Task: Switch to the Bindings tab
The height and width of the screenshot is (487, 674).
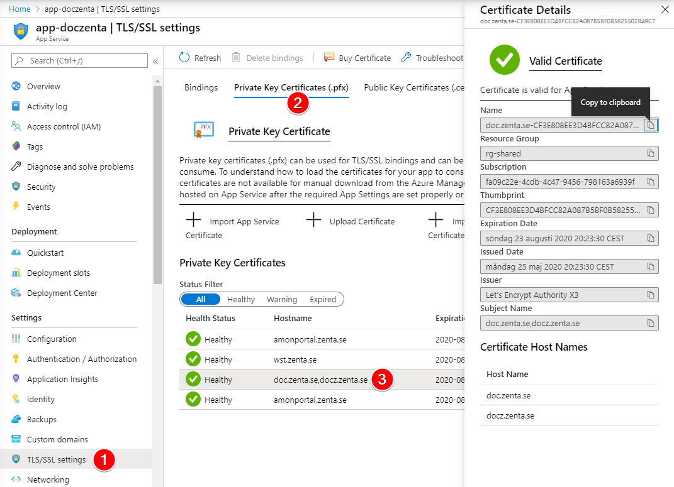Action: [x=201, y=88]
